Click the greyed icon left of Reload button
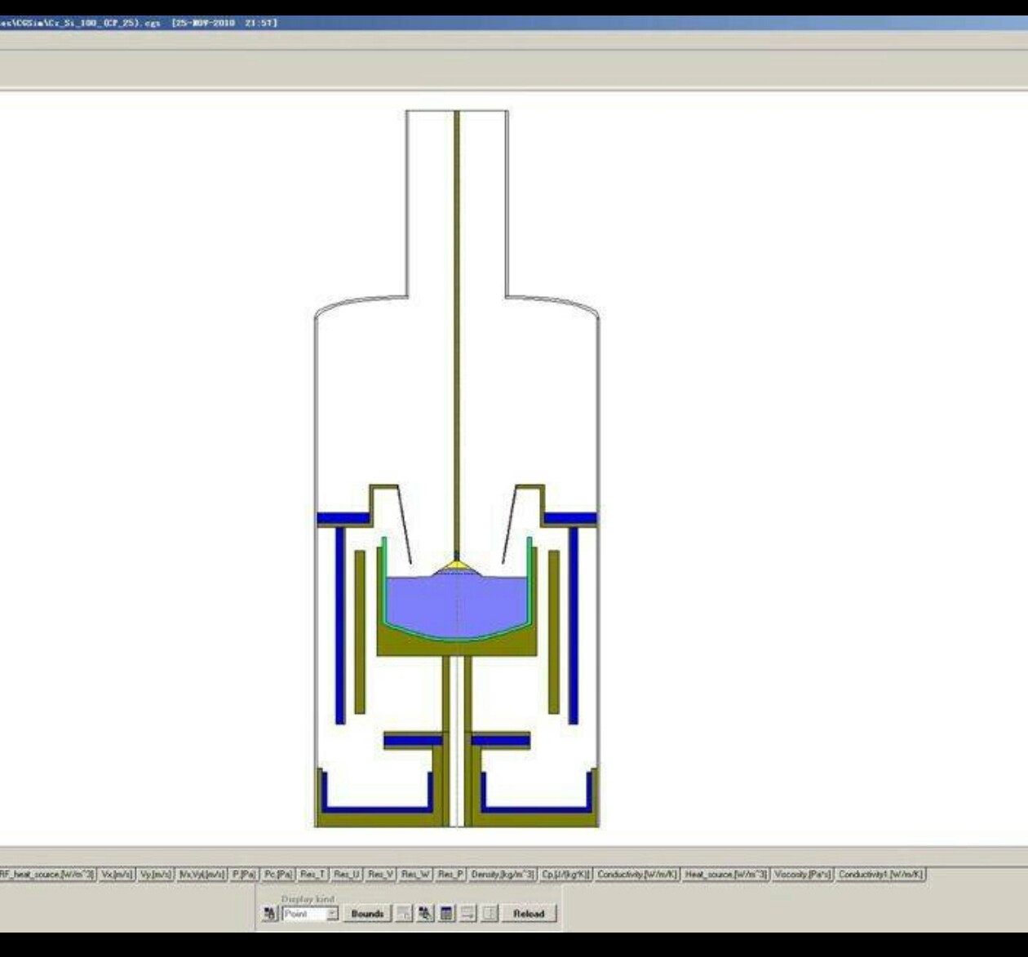The height and width of the screenshot is (957, 1028). [489, 914]
